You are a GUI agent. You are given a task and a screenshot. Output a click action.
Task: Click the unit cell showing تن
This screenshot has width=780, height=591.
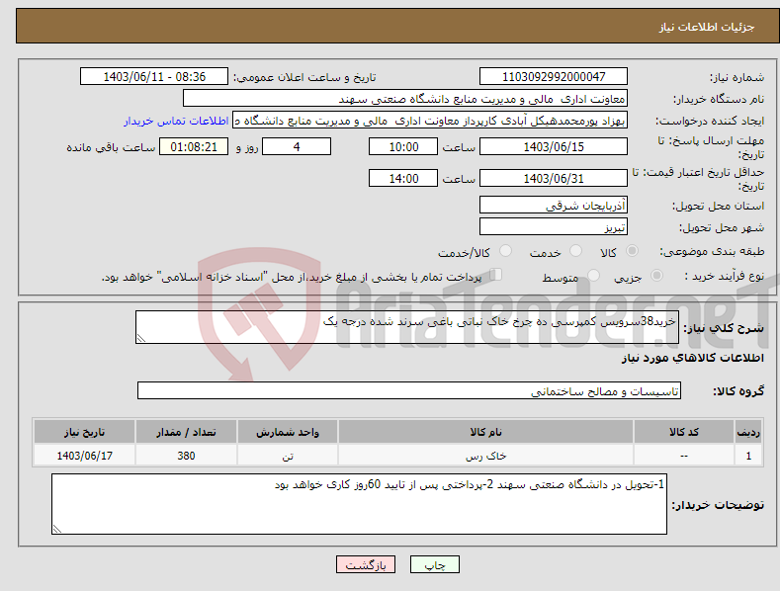288,456
